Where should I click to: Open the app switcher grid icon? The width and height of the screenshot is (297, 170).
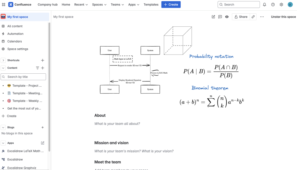[3, 4]
